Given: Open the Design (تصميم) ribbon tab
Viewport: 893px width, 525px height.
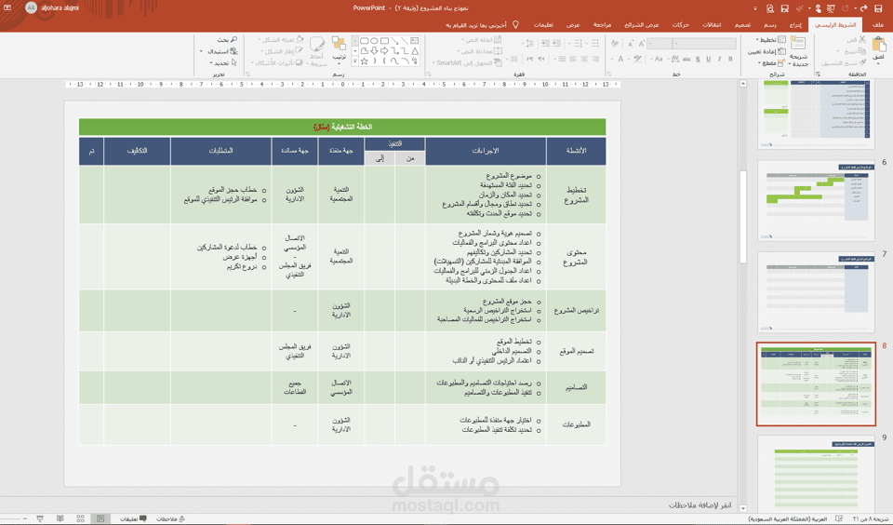Looking at the screenshot, I should [742, 24].
